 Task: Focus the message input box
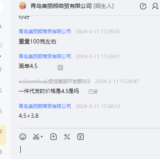(x=89, y=150)
